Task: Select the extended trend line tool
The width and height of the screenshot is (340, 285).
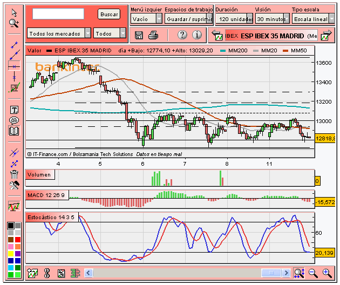Action: (x=15, y=55)
